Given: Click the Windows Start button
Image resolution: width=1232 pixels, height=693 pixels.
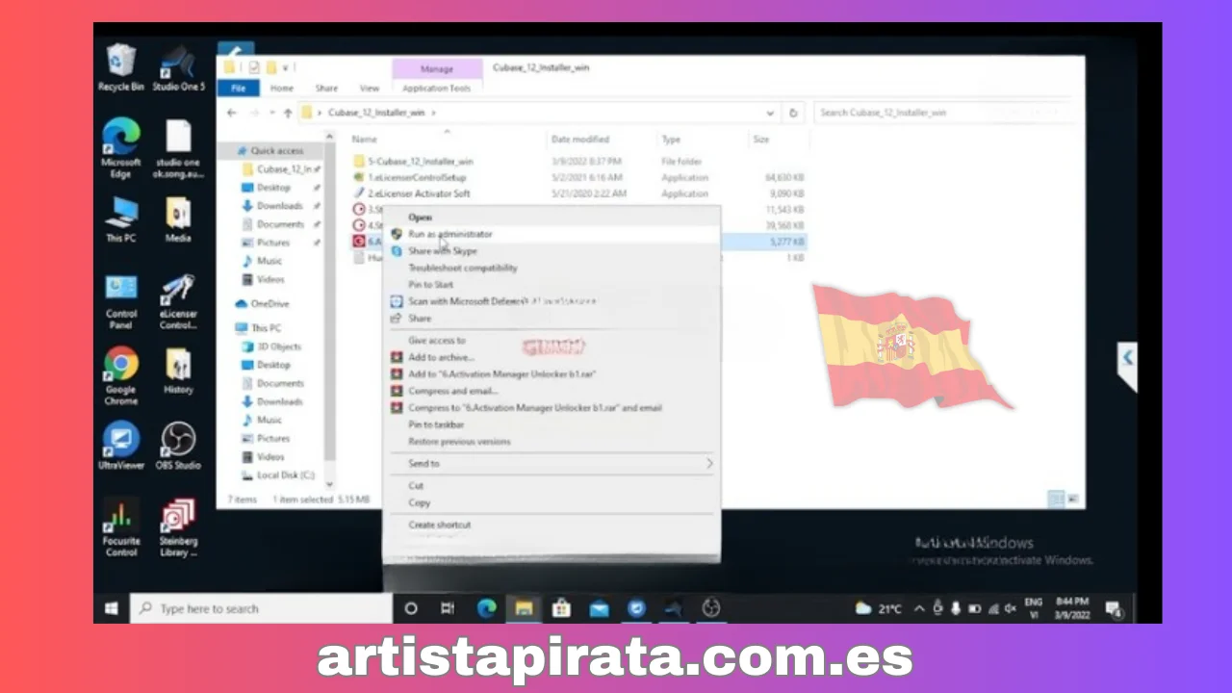Looking at the screenshot, I should tap(111, 608).
